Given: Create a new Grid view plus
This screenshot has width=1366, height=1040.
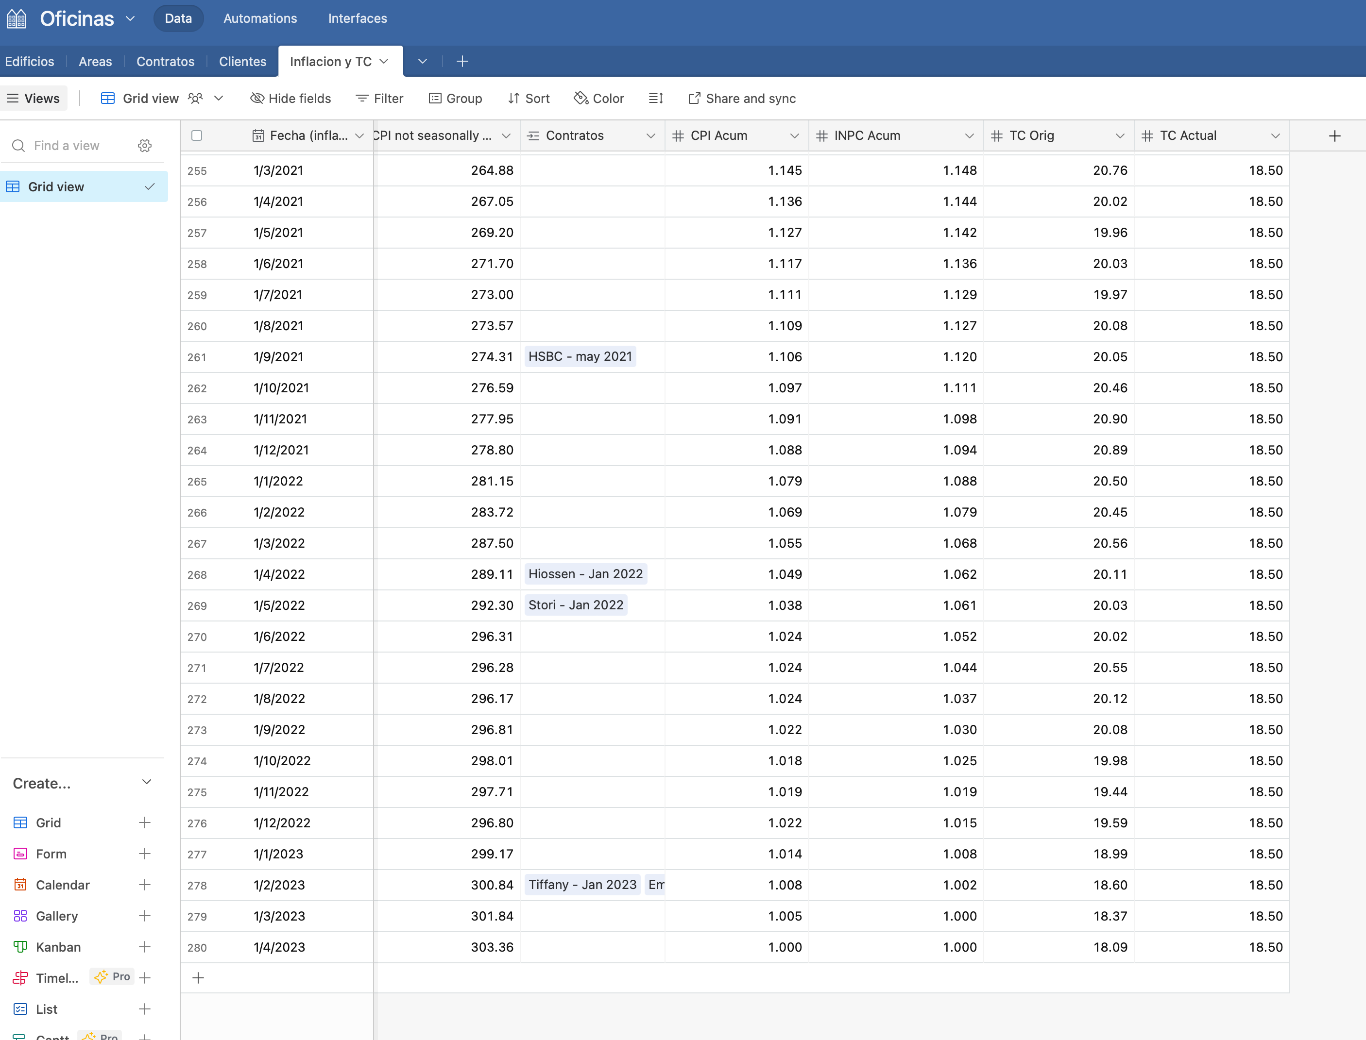Looking at the screenshot, I should [145, 822].
